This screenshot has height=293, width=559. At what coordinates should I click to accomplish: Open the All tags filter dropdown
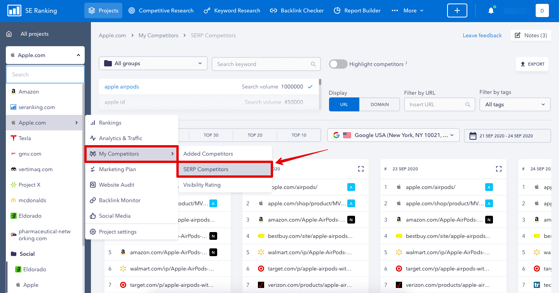click(x=515, y=104)
